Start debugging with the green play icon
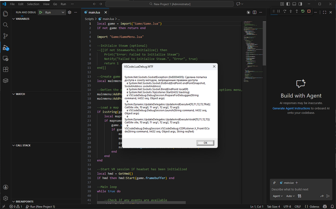This screenshot has height=209, width=336. coord(41,13)
